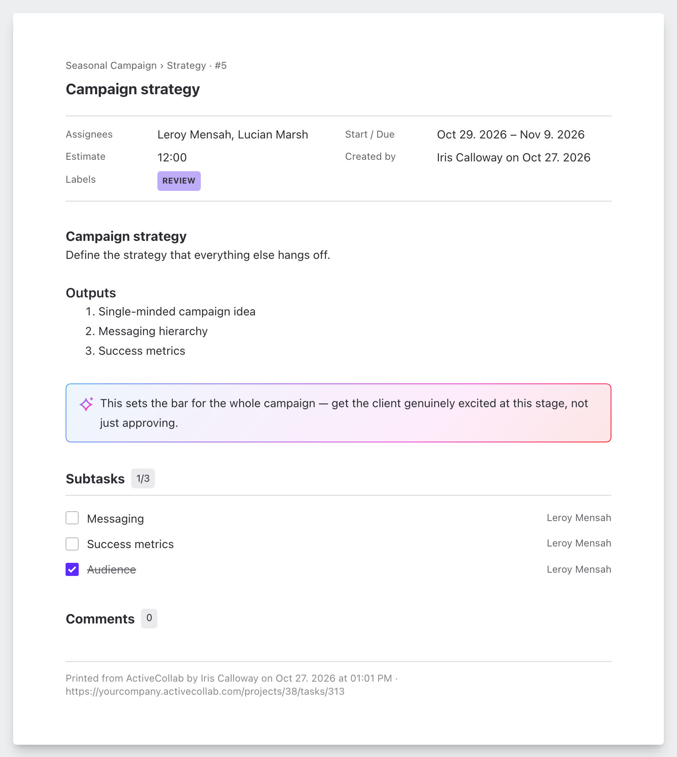Image resolution: width=677 pixels, height=757 pixels.
Task: Click Leroy Mensah on the Success metrics row
Action: 579,543
